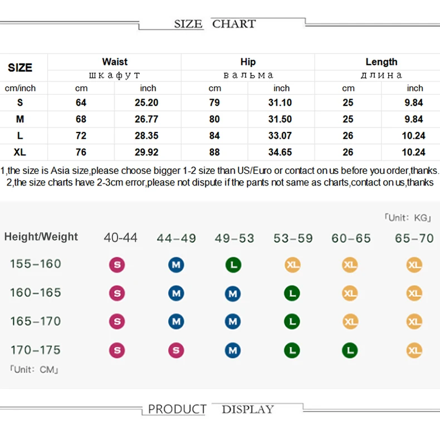Click the green L badge in 155-160 row

pyautogui.click(x=233, y=265)
